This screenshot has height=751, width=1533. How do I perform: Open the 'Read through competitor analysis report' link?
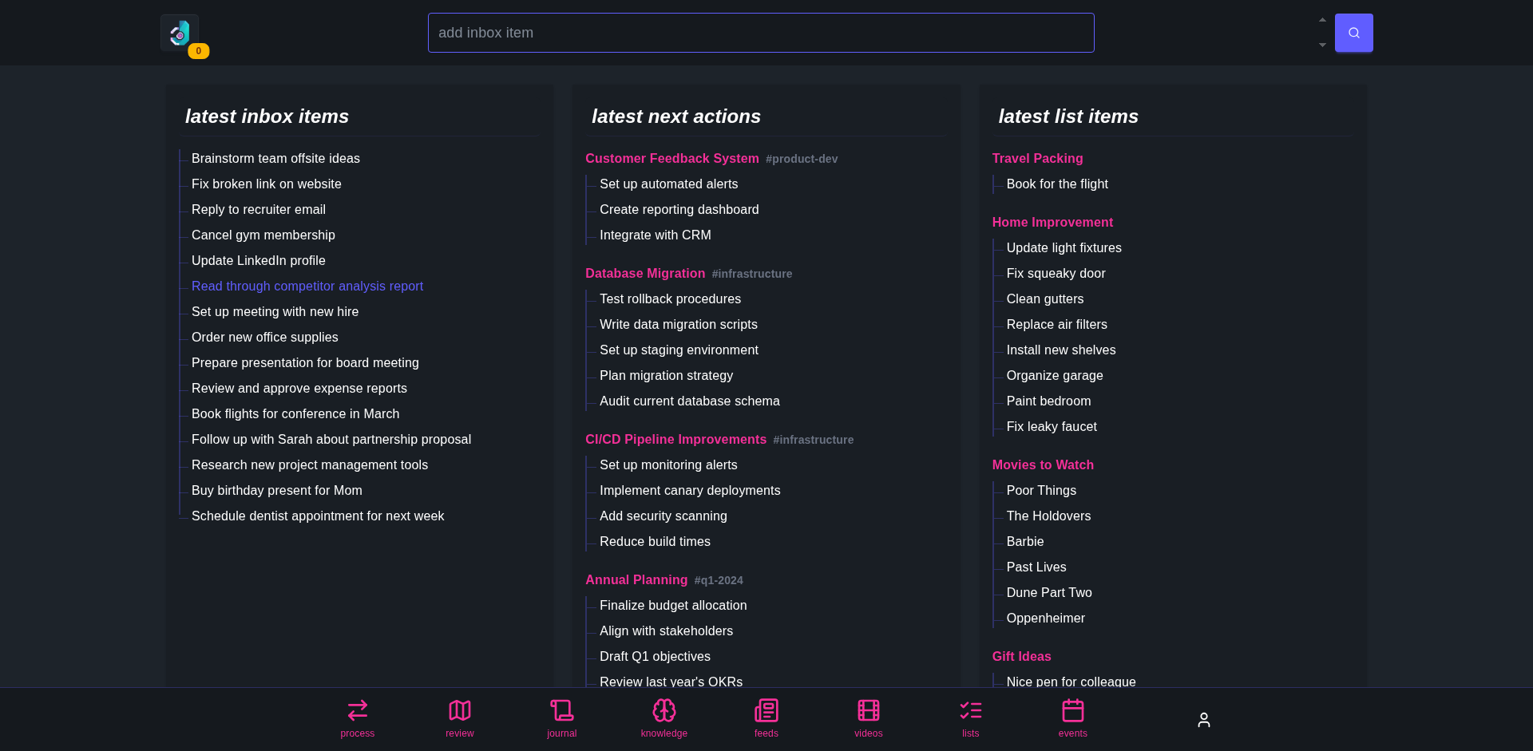pyautogui.click(x=307, y=286)
